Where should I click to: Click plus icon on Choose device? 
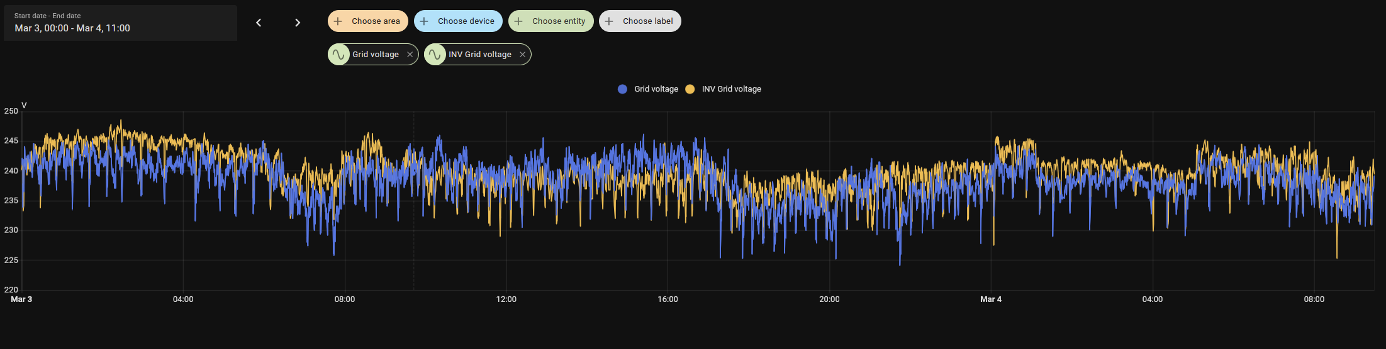424,21
